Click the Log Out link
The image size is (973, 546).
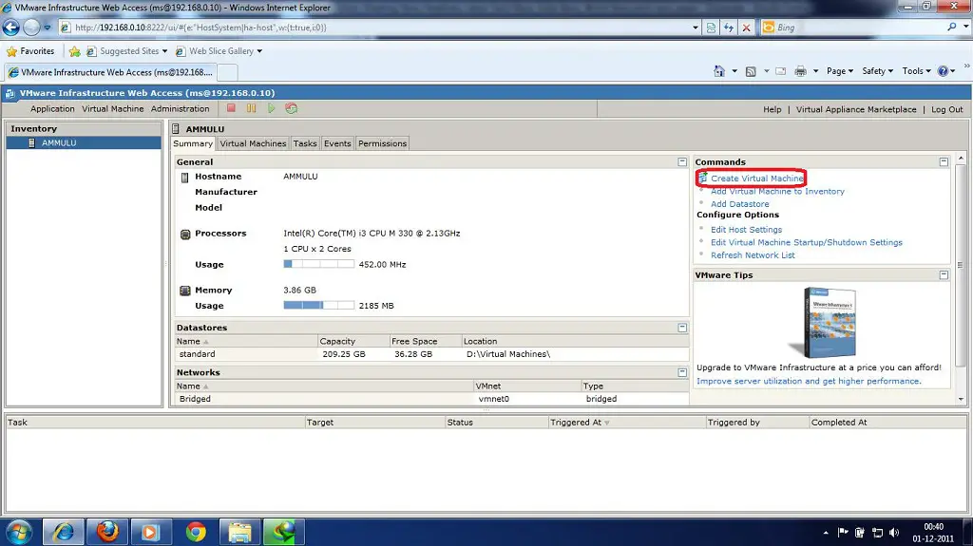[x=947, y=109]
